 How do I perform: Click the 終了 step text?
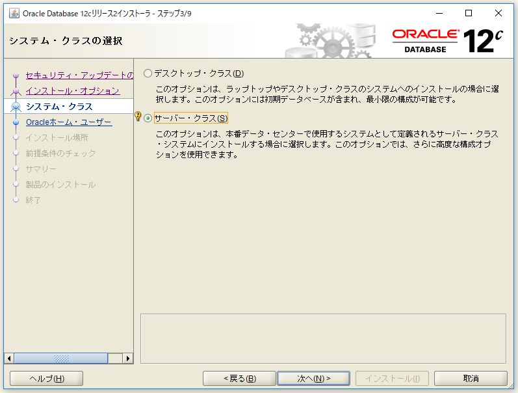tap(33, 200)
